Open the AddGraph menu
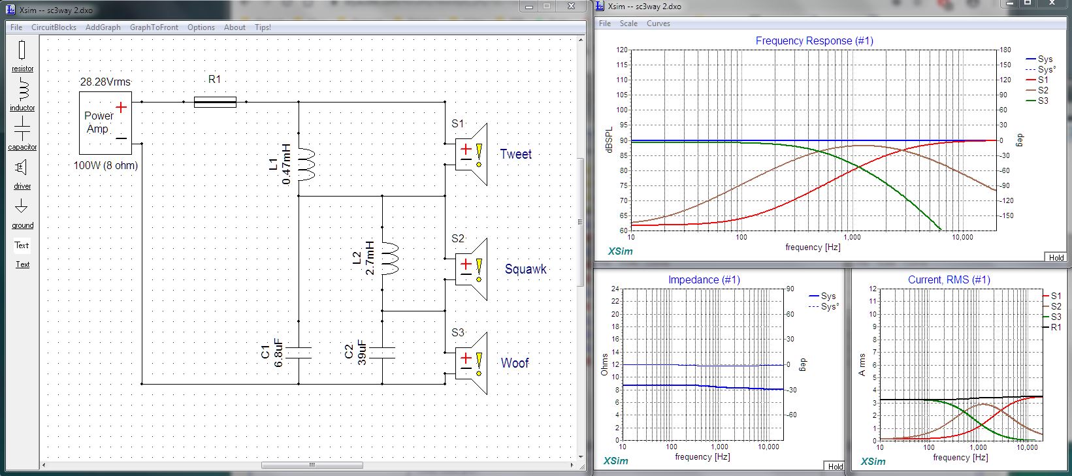Viewport: 1072px width, 476px height. click(x=103, y=27)
